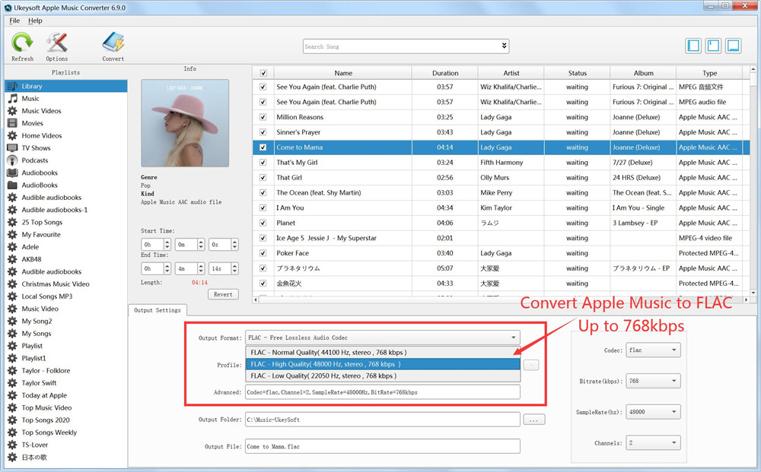Viewport: 761px width, 472px height.
Task: Toggle the select-all header checkbox
Action: point(263,73)
